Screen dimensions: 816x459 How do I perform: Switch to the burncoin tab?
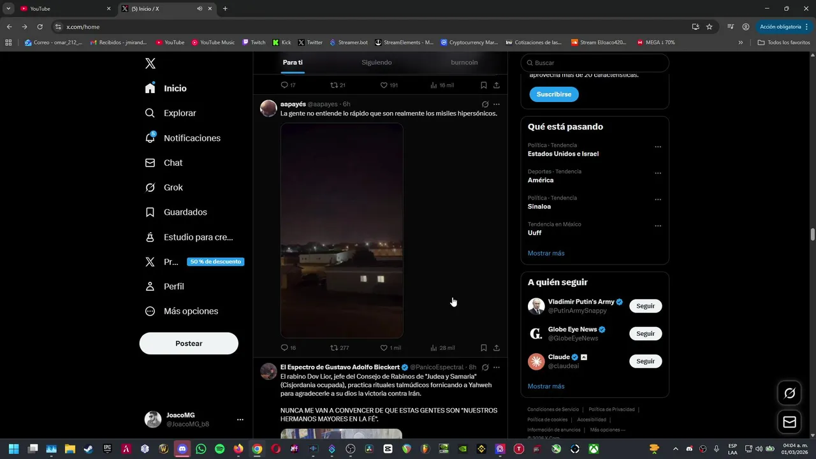click(x=464, y=62)
